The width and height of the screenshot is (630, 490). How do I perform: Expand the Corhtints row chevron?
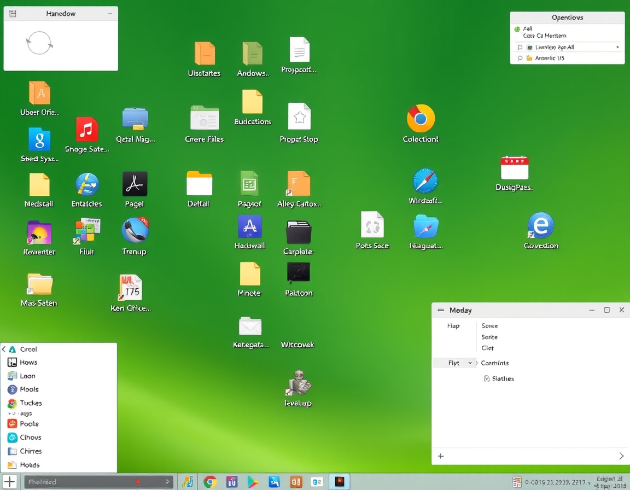(477, 363)
